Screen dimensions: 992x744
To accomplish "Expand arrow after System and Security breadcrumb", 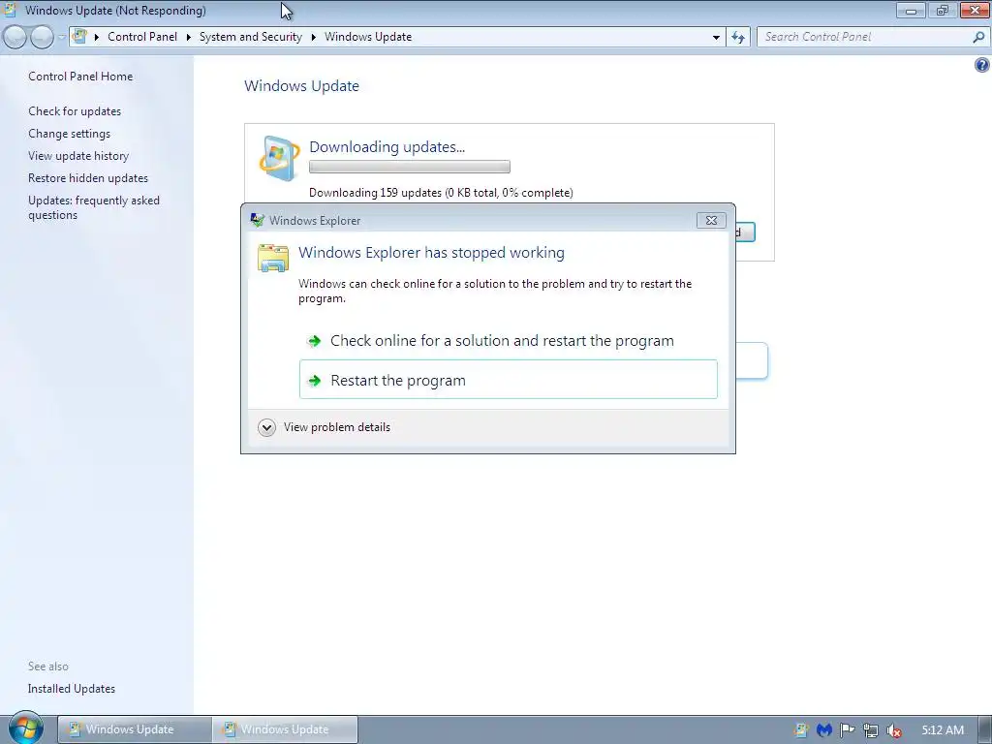I will [x=313, y=37].
